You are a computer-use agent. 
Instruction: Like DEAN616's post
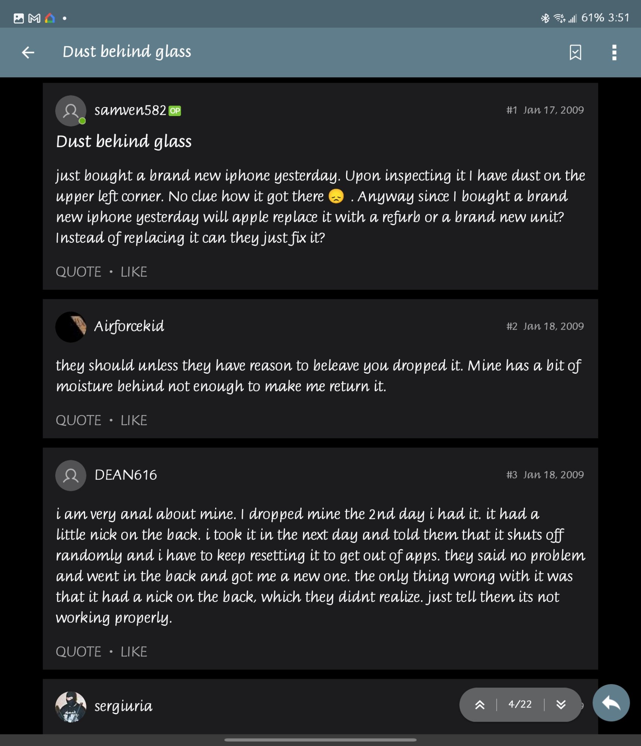(x=134, y=652)
